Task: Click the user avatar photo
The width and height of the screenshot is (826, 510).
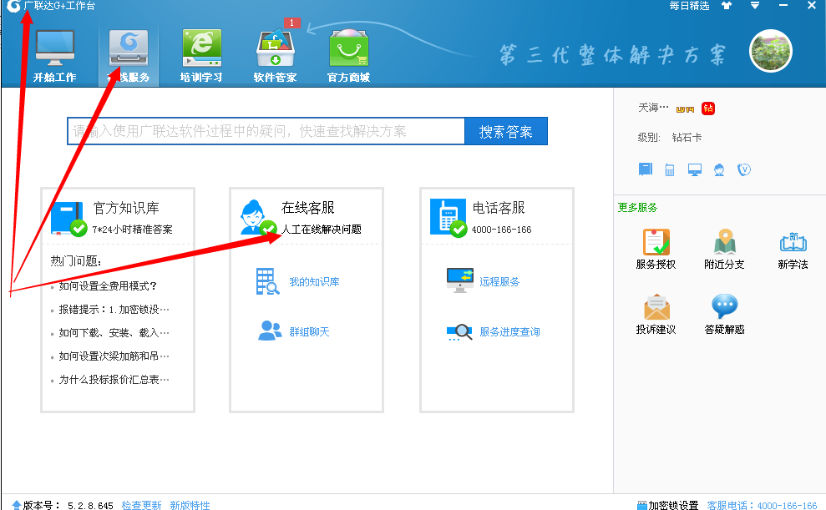Action: pos(771,51)
